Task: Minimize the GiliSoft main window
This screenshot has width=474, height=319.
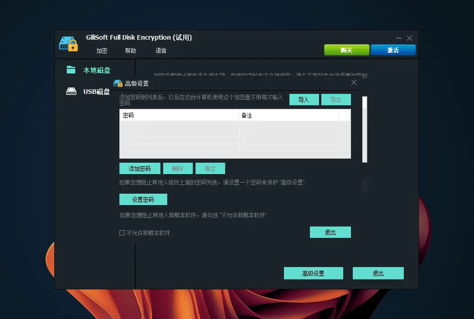Action: tap(399, 38)
